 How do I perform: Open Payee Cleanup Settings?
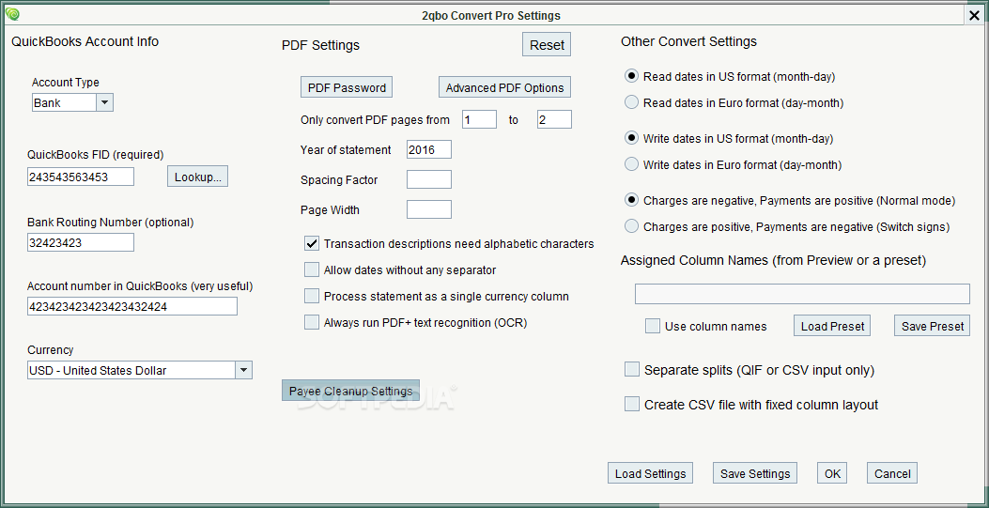350,390
